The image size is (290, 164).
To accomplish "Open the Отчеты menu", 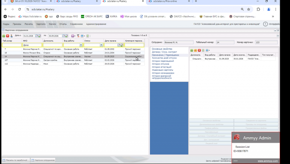I will pyautogui.click(x=63, y=24).
